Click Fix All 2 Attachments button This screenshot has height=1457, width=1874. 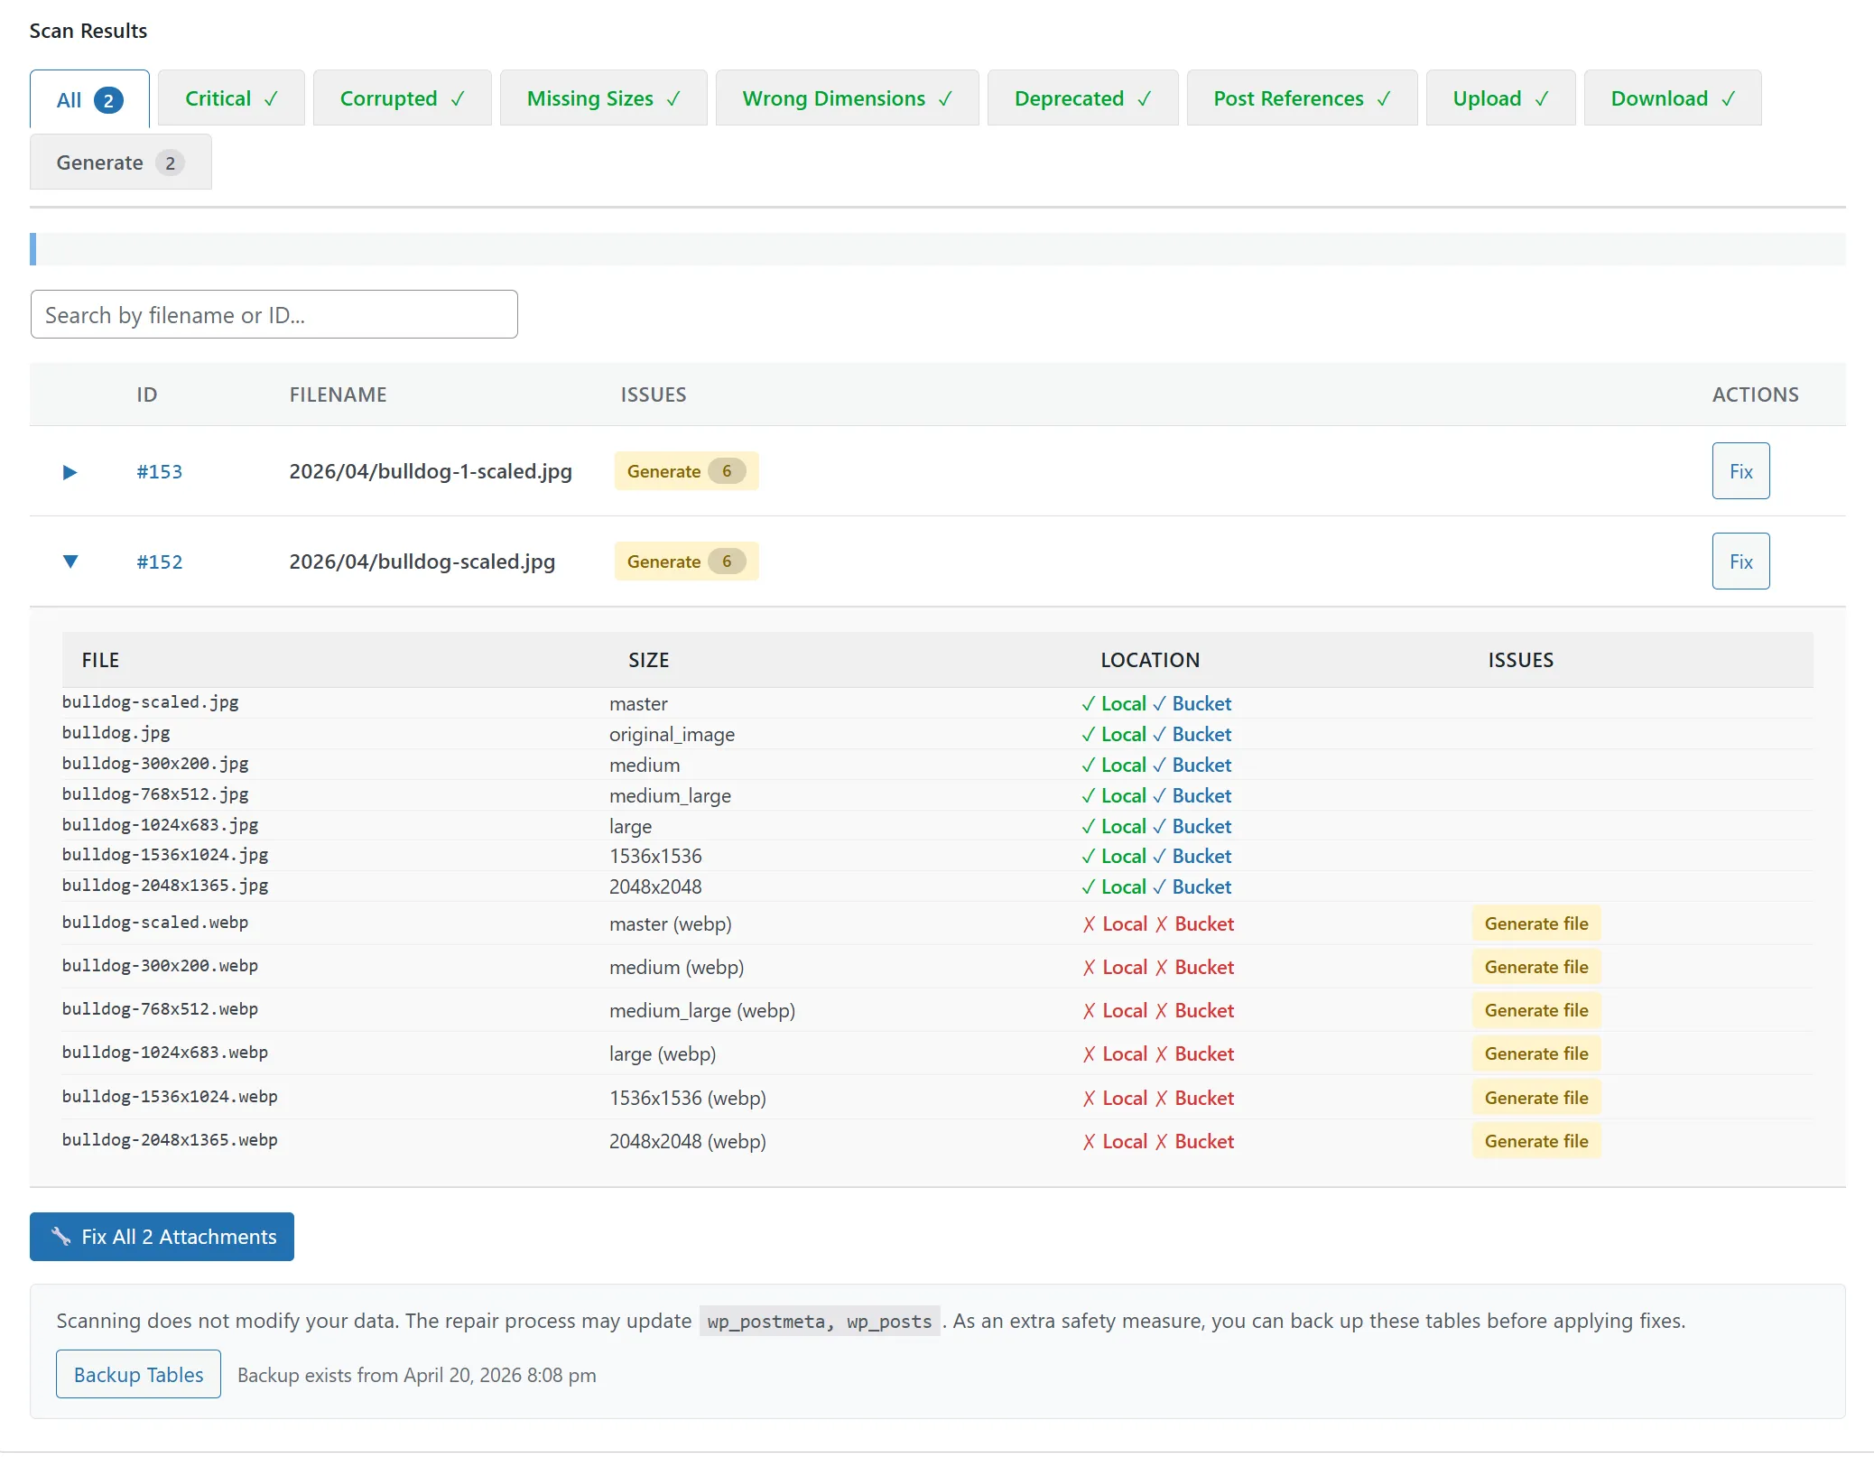[x=162, y=1237]
